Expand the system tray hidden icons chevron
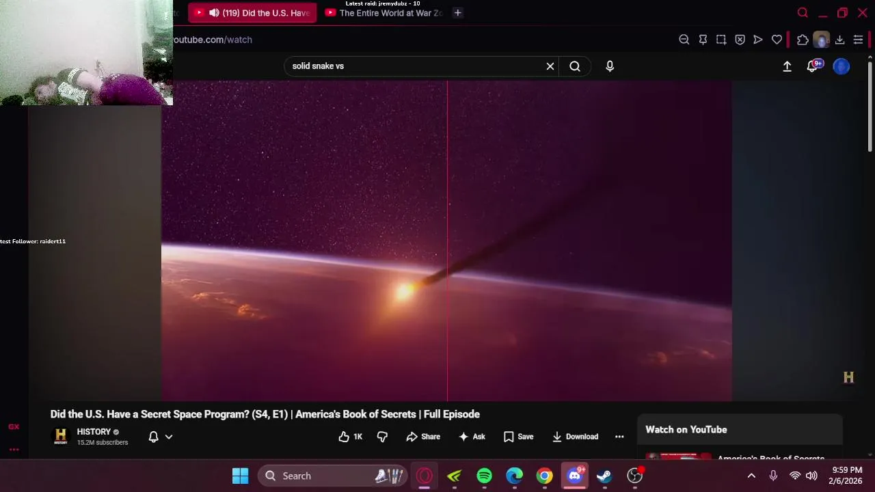Screen dimensions: 875x492 pyautogui.click(x=751, y=476)
